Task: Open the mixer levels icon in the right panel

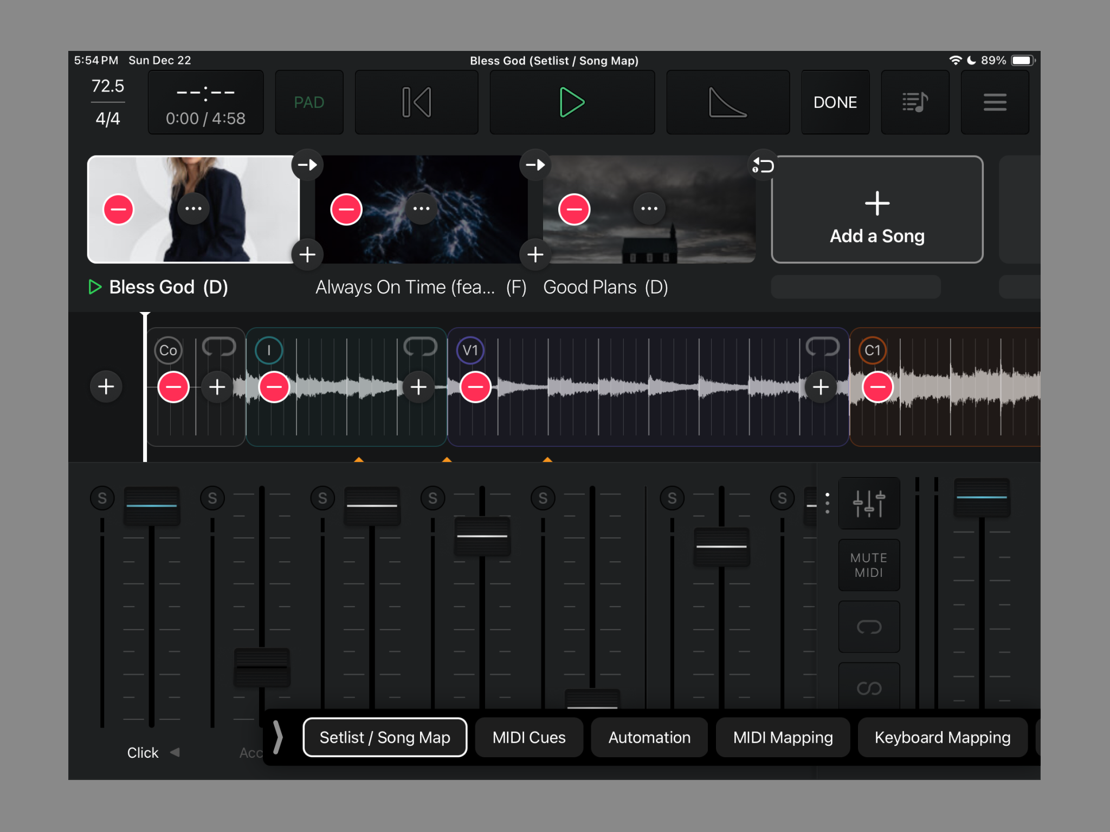Action: pyautogui.click(x=869, y=503)
